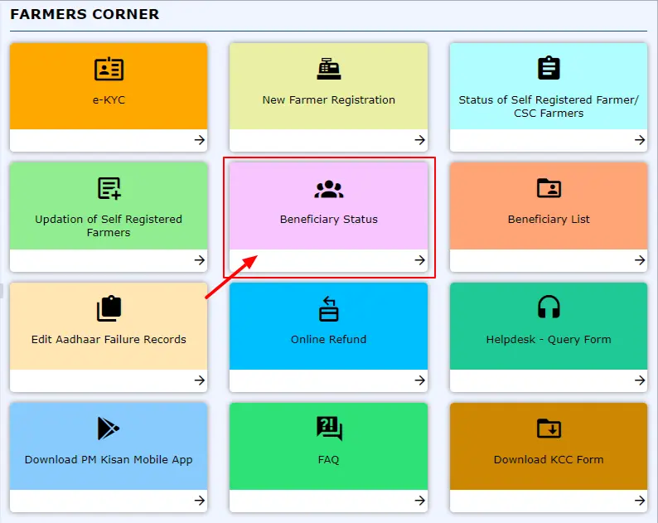Click the arrow under the Beneficiary List card
The width and height of the screenshot is (658, 523).
tap(640, 260)
